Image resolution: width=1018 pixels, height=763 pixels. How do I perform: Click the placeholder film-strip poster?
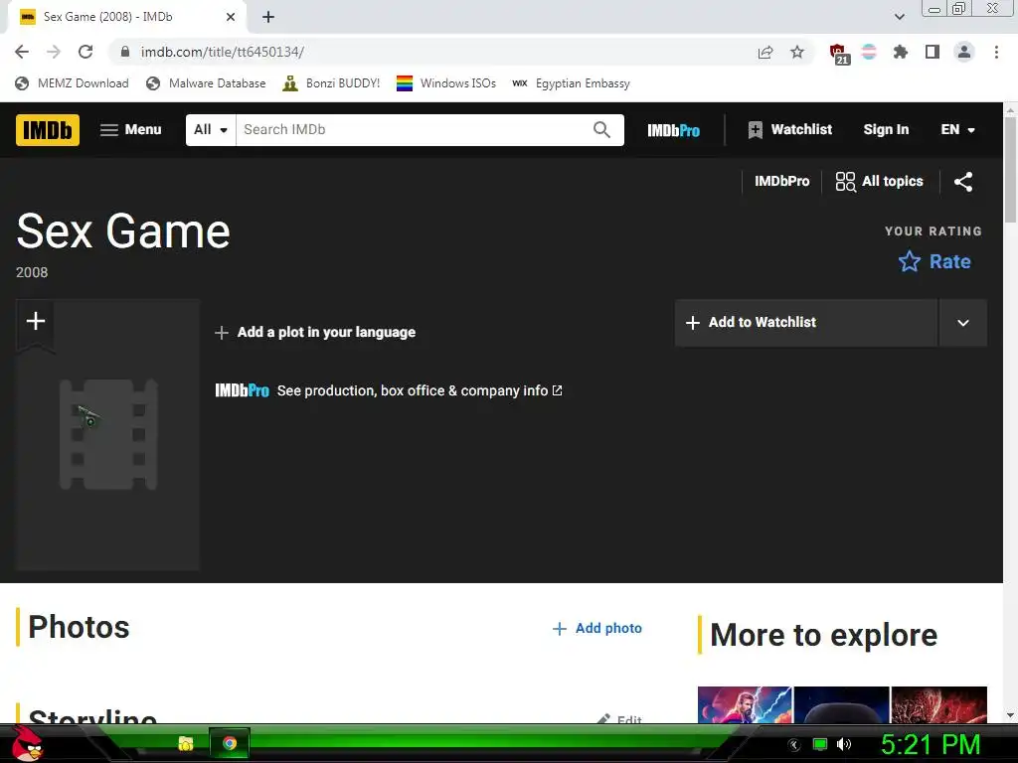tap(107, 435)
